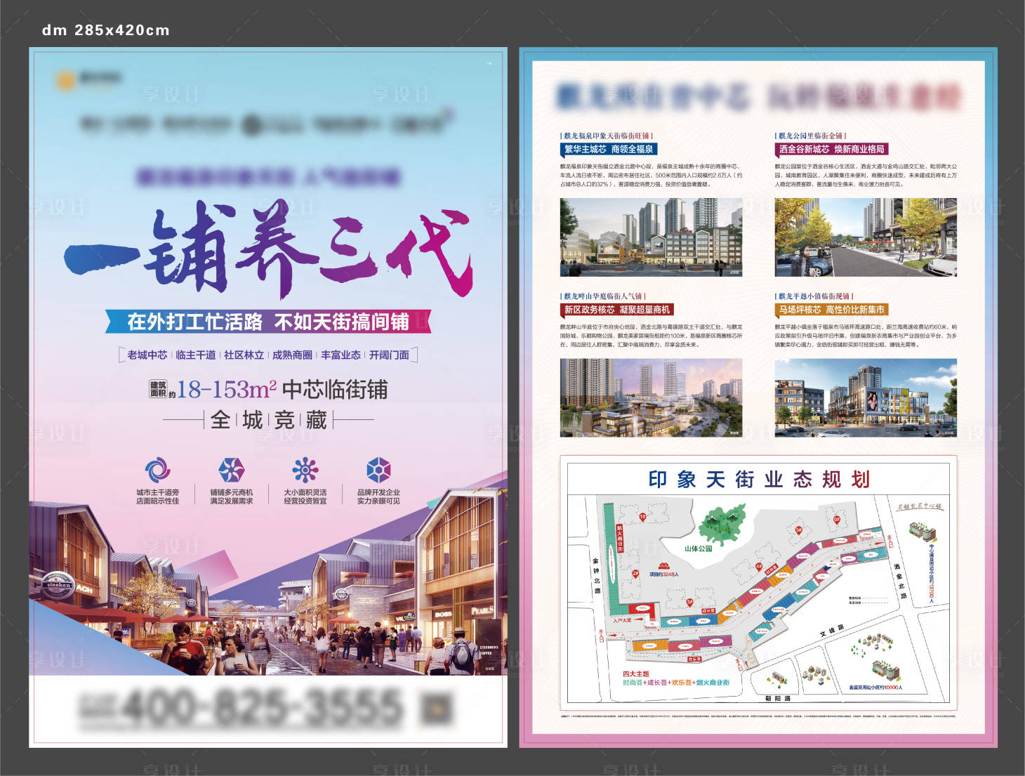Click the round Heineken sign in the street photo

[x=58, y=584]
